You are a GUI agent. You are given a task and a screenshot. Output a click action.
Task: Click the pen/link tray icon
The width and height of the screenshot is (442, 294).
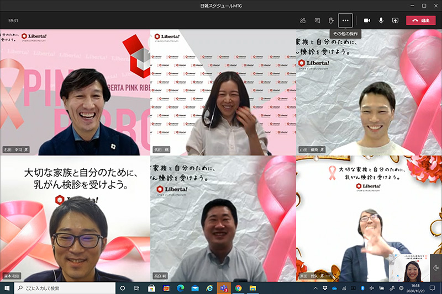point(392,288)
